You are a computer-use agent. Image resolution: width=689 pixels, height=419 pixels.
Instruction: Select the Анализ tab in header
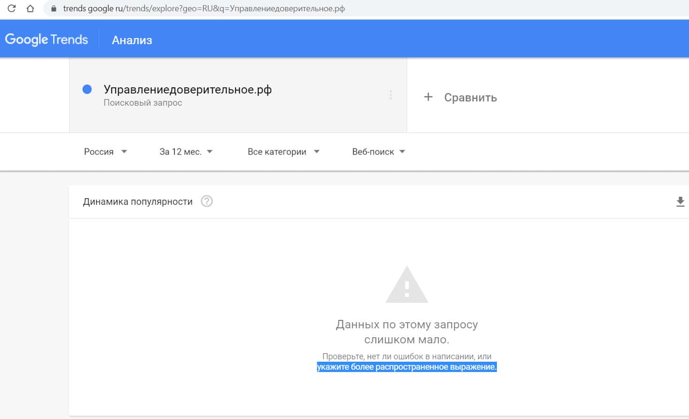pyautogui.click(x=132, y=40)
